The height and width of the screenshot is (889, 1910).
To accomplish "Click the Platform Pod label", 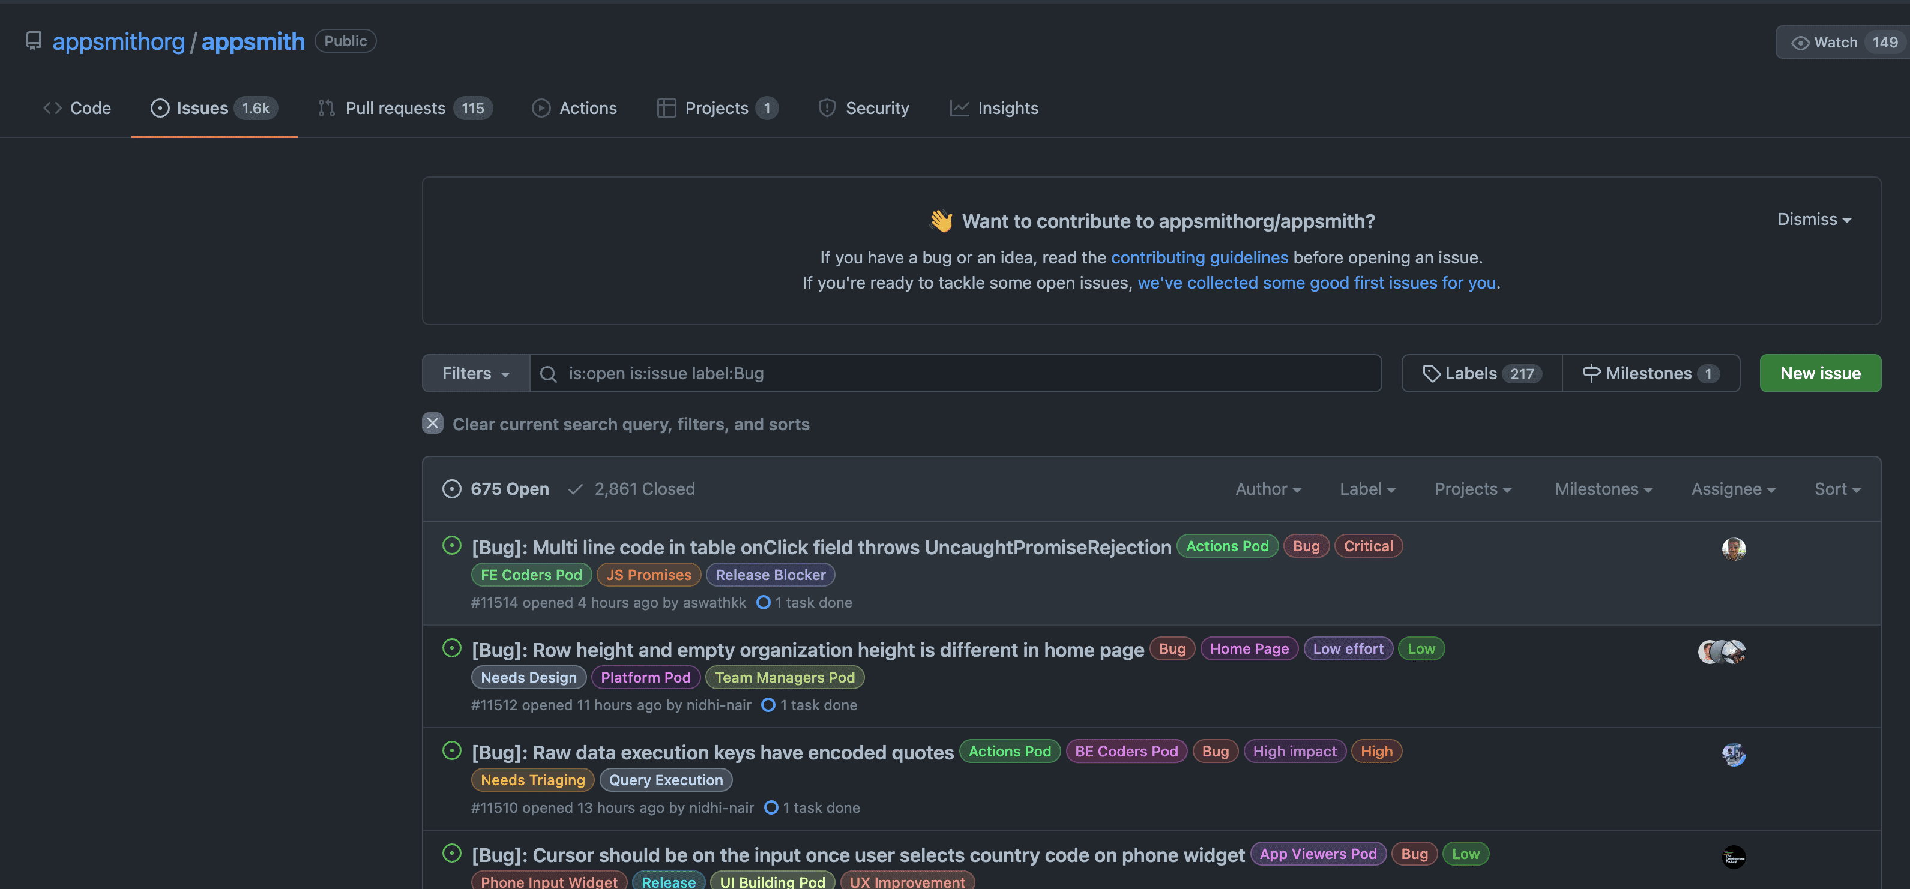I will pyautogui.click(x=646, y=677).
